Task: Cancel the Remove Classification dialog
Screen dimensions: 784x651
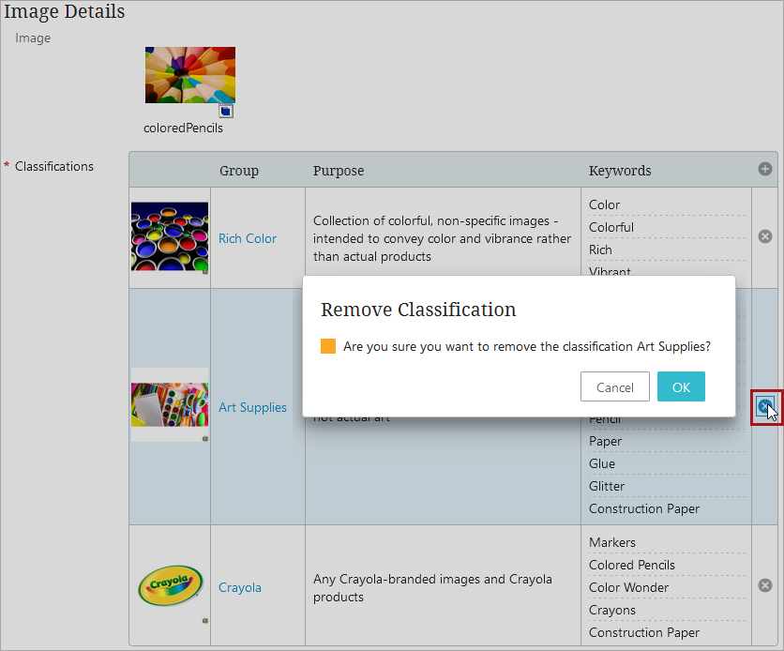Action: coord(615,386)
